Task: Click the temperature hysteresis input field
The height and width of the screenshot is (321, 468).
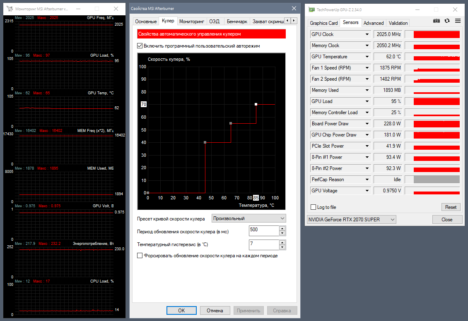Action: (x=264, y=245)
